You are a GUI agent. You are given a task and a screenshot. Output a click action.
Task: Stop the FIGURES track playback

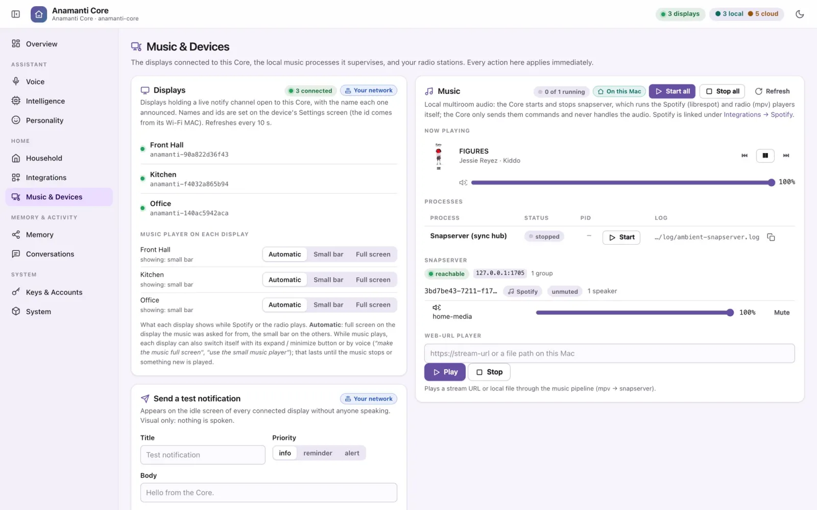click(765, 156)
